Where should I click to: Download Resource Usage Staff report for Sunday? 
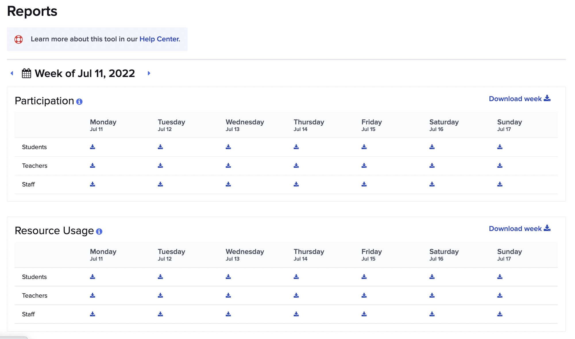[x=500, y=314]
